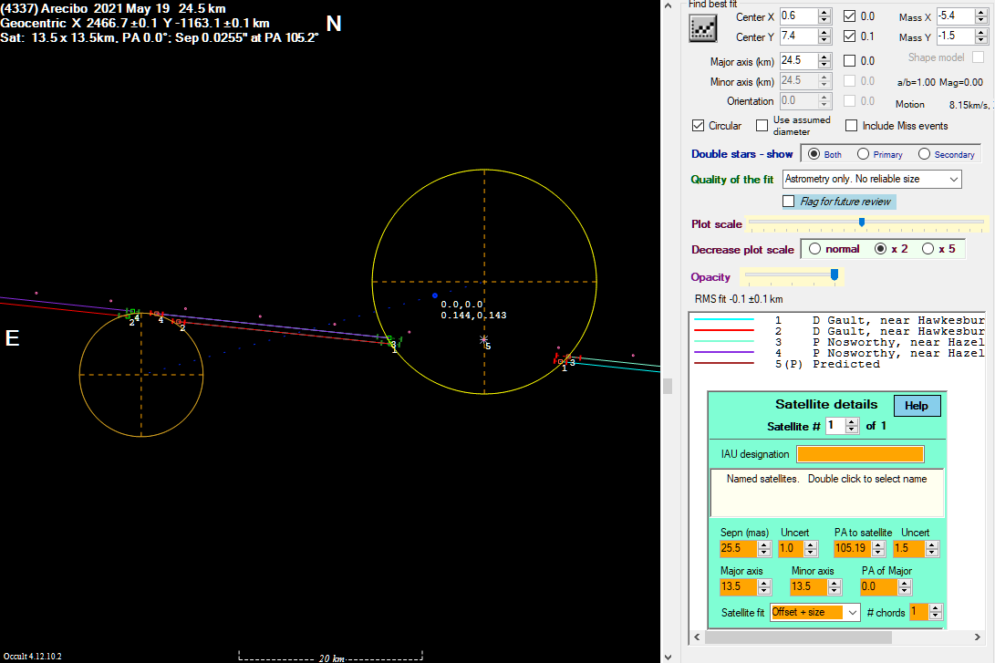Screen dimensions: 995x663
Task: Click the Plot scale slider handle
Action: [862, 223]
